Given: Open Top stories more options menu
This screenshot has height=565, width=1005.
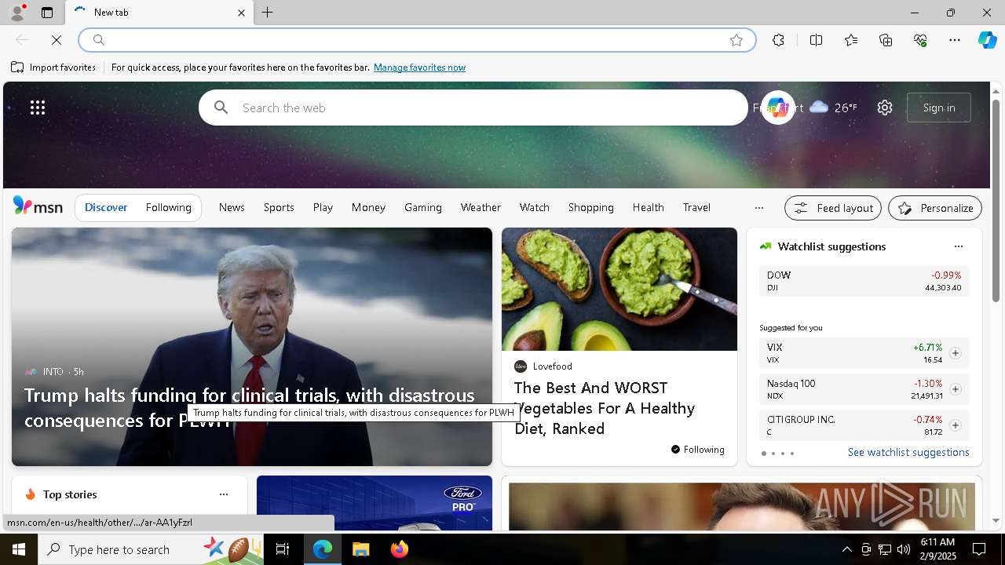Looking at the screenshot, I should [x=224, y=494].
